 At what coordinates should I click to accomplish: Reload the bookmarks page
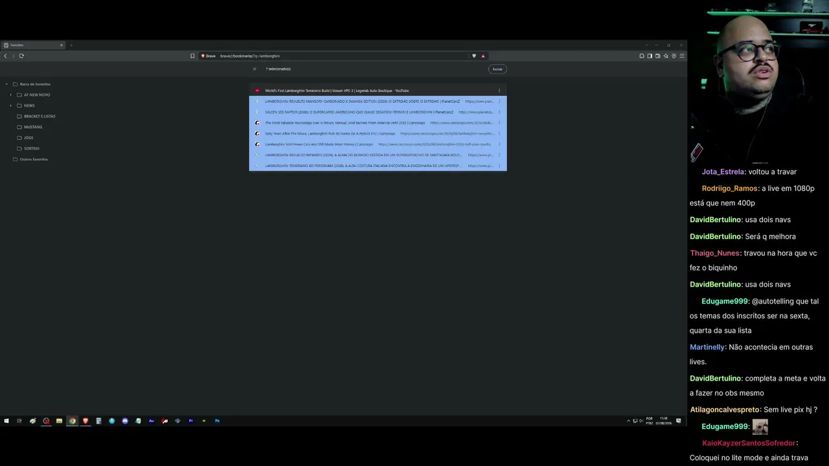click(x=21, y=56)
